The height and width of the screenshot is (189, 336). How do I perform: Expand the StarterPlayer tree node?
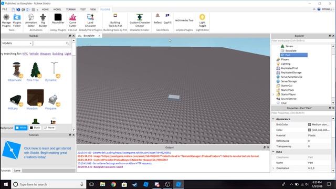274,94
